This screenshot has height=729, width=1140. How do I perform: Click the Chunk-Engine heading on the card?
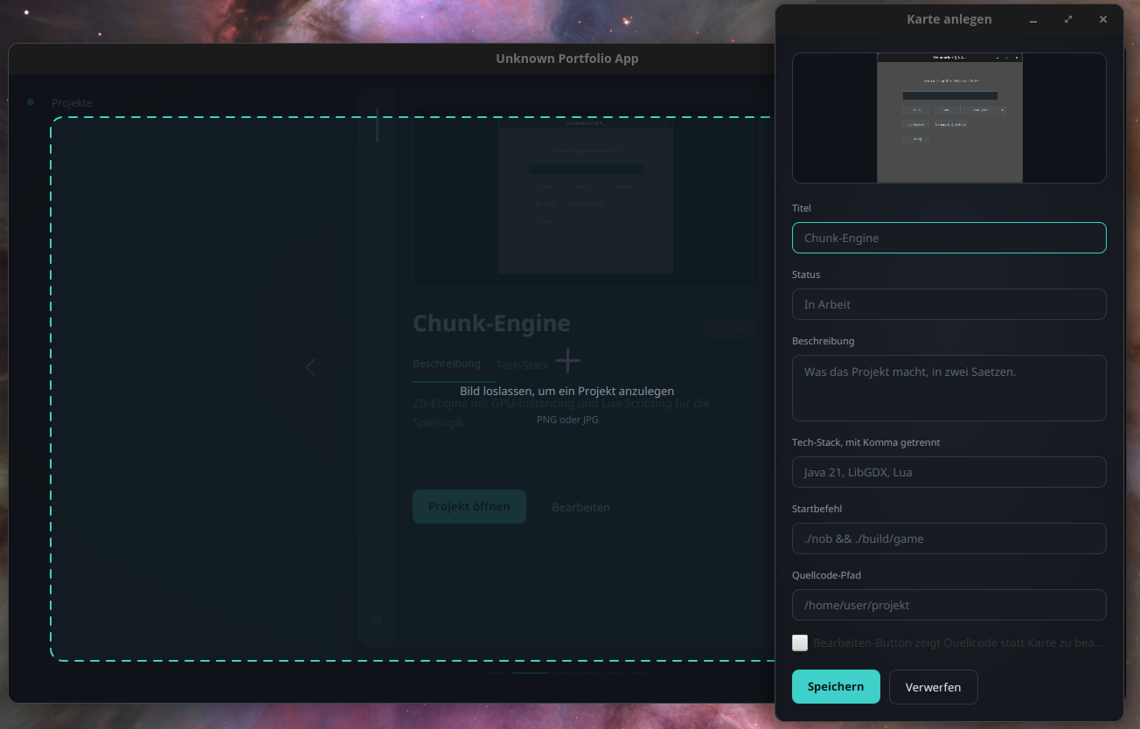click(x=491, y=323)
